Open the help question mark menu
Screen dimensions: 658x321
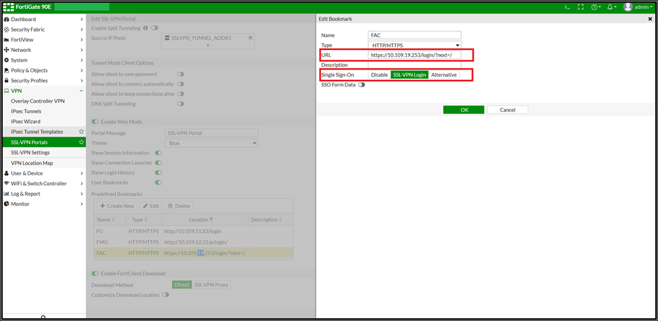click(595, 7)
